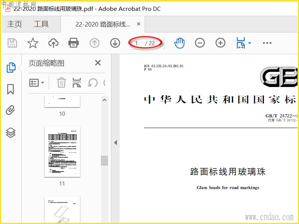Bookmark document with star icon
This screenshot has height=224, width=299.
pos(33,43)
